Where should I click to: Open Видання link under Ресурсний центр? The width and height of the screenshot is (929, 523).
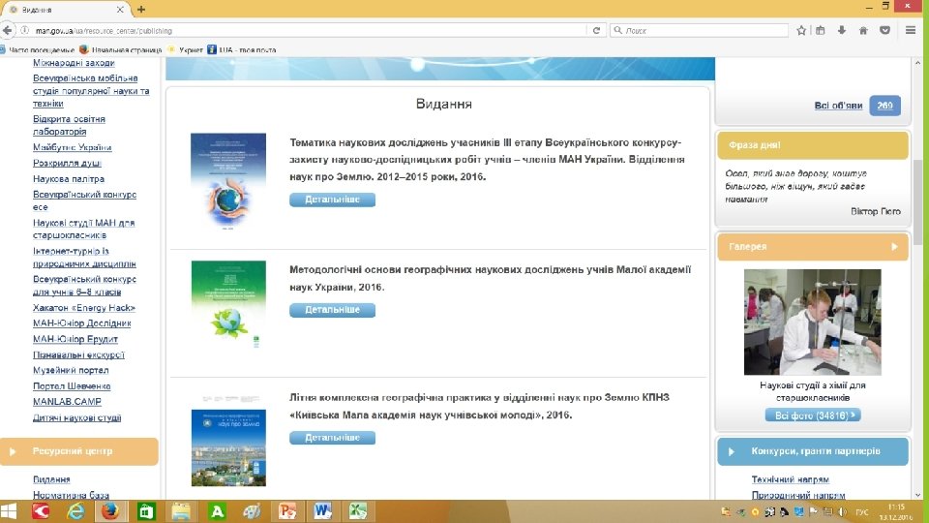pos(51,479)
